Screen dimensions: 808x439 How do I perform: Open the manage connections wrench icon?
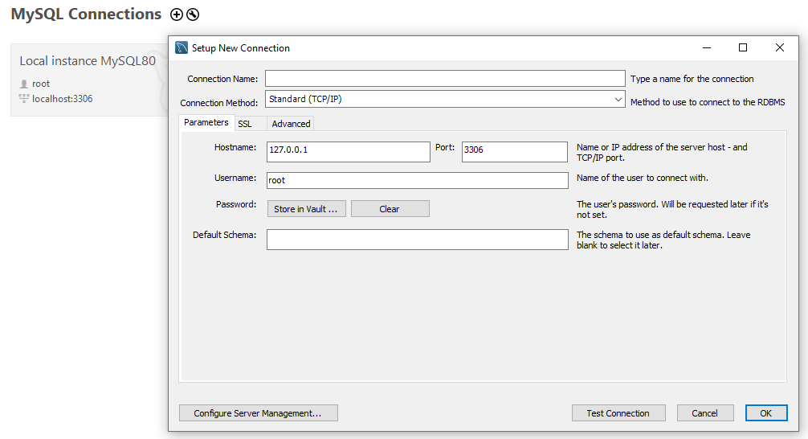pyautogui.click(x=193, y=14)
